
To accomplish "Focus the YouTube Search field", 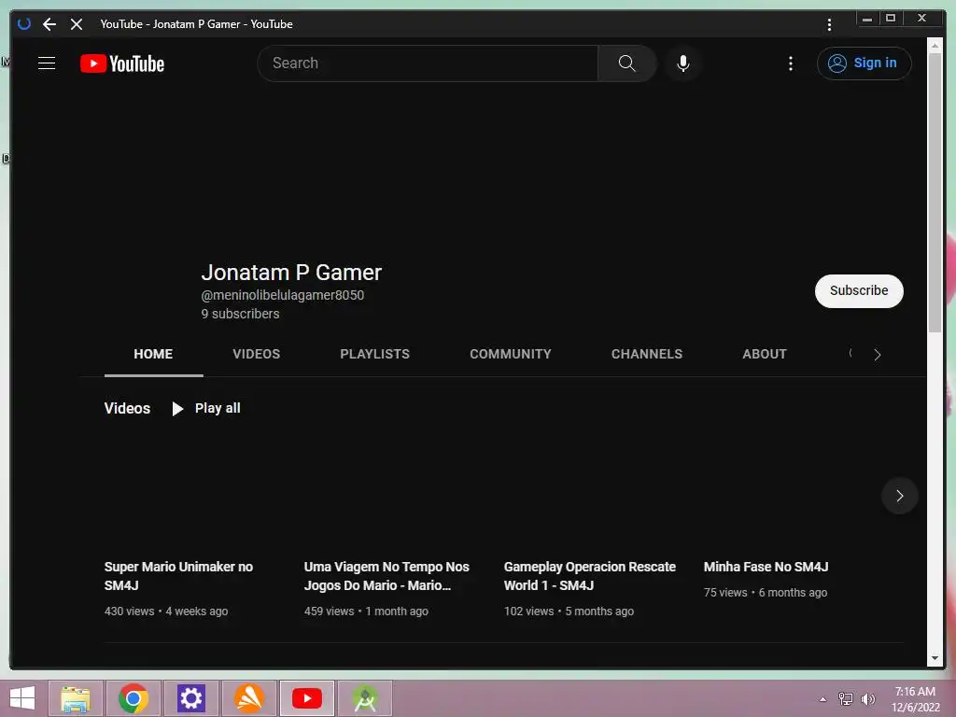I will pyautogui.click(x=428, y=63).
